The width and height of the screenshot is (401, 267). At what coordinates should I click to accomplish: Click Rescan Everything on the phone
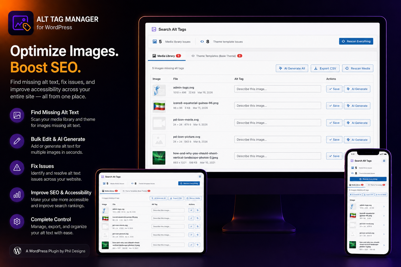(368, 179)
